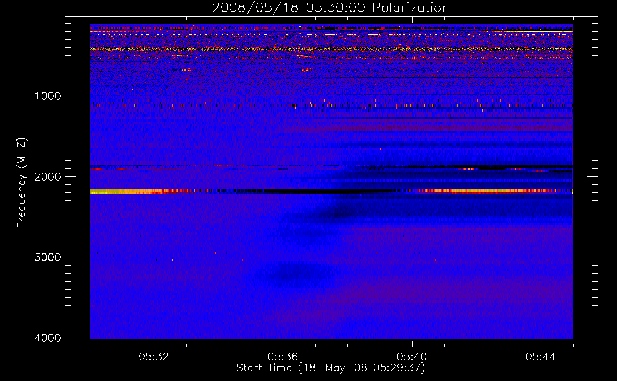Click the 05:44 time tick label
This screenshot has width=617, height=381.
(x=540, y=357)
